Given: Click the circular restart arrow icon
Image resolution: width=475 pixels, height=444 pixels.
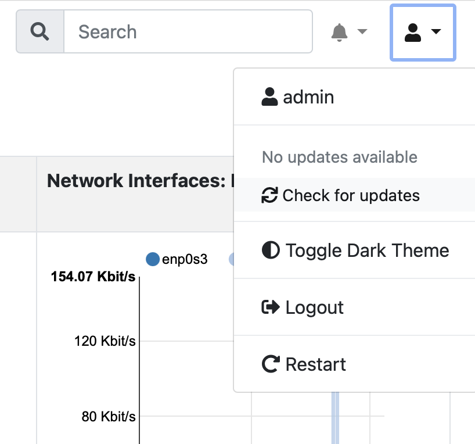Looking at the screenshot, I should [271, 364].
